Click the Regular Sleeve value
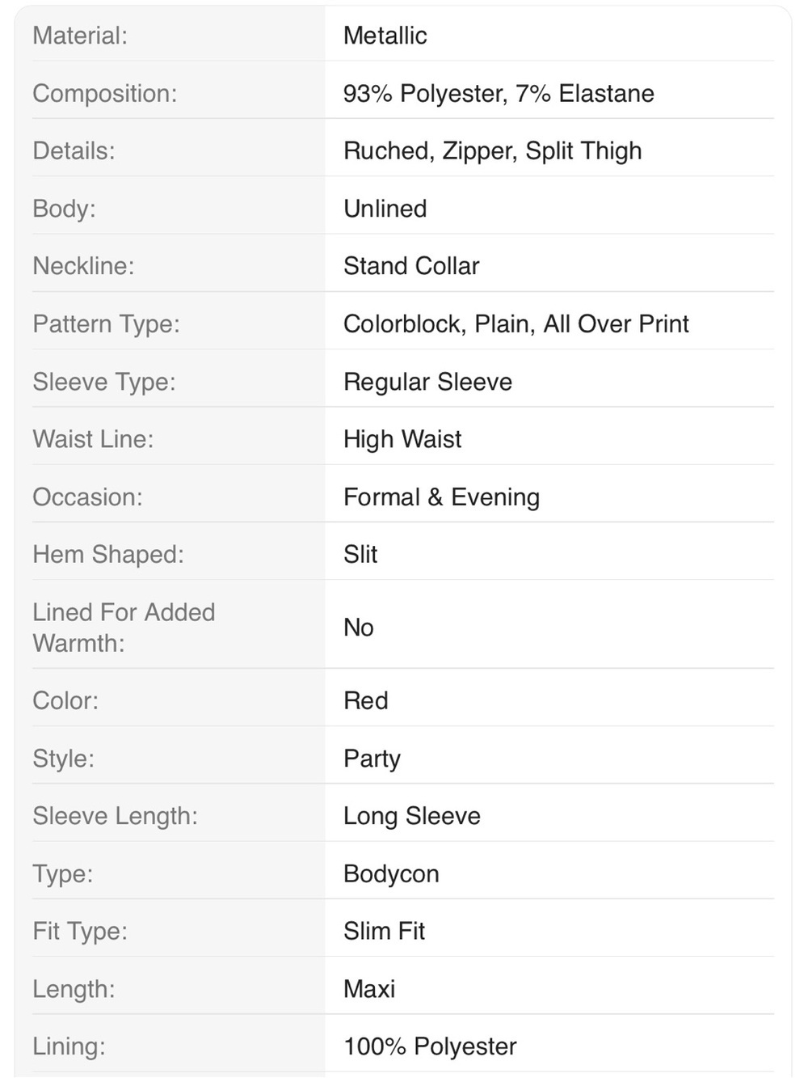 [428, 382]
